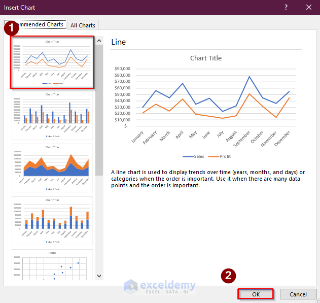The image size is (320, 303).
Task: Switch to All Charts tab
Action: coord(83,25)
